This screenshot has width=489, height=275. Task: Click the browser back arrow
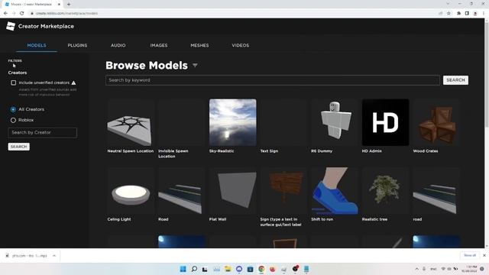(5, 14)
